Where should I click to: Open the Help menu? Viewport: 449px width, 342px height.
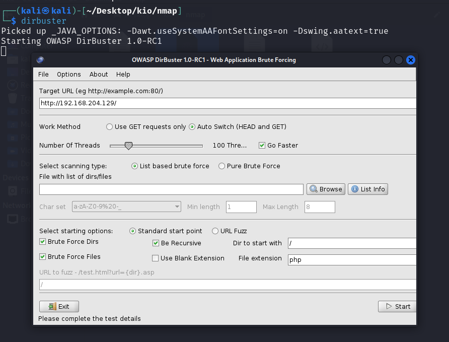[x=123, y=75]
